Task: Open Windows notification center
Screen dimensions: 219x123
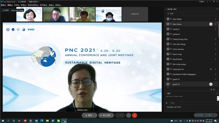Action: [x=216, y=121]
